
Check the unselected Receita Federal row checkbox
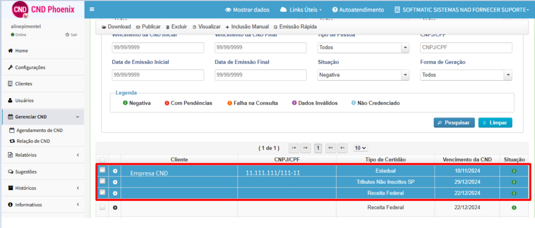click(x=102, y=207)
